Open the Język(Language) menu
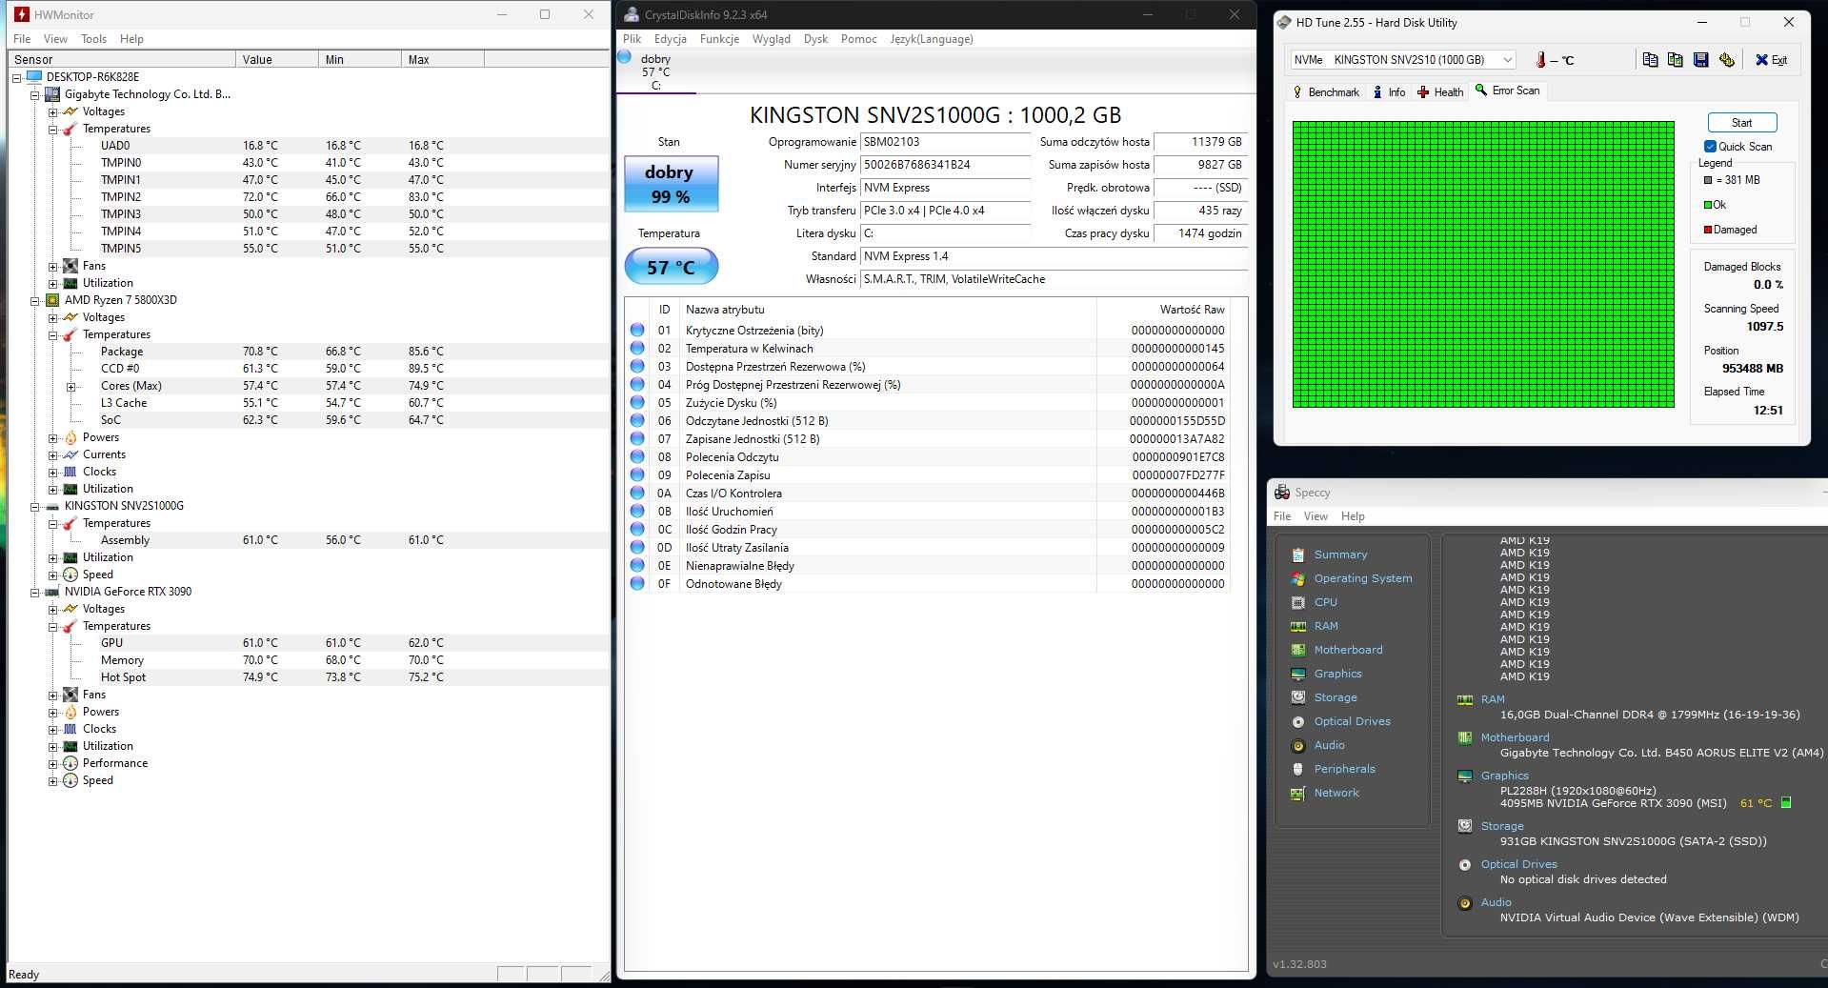1828x988 pixels. 931,39
